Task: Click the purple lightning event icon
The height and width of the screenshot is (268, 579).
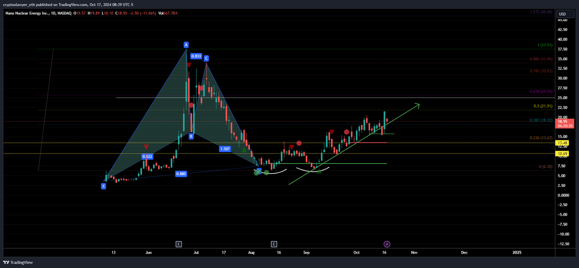Action: click(387, 244)
